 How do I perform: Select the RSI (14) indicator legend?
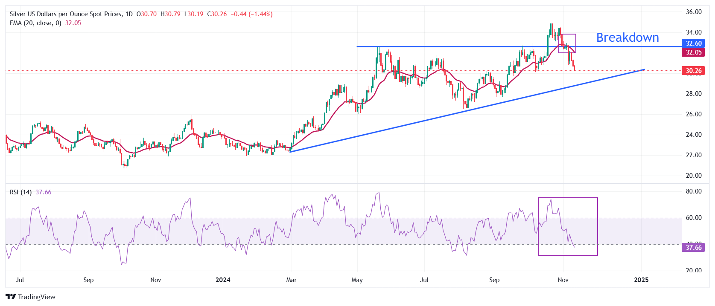point(20,192)
